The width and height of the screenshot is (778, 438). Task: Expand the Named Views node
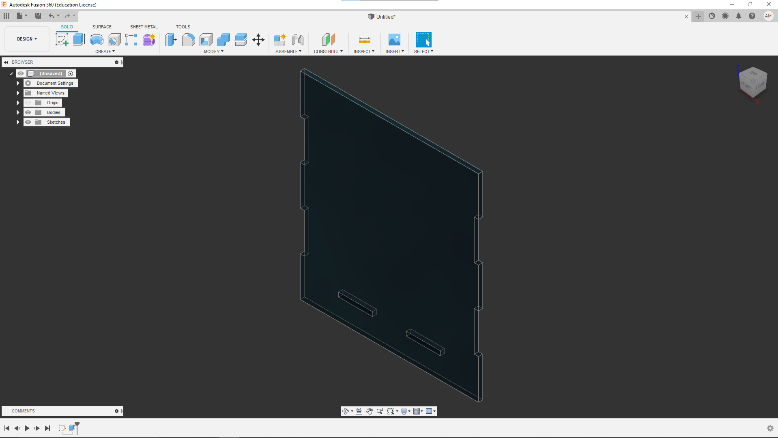[17, 93]
